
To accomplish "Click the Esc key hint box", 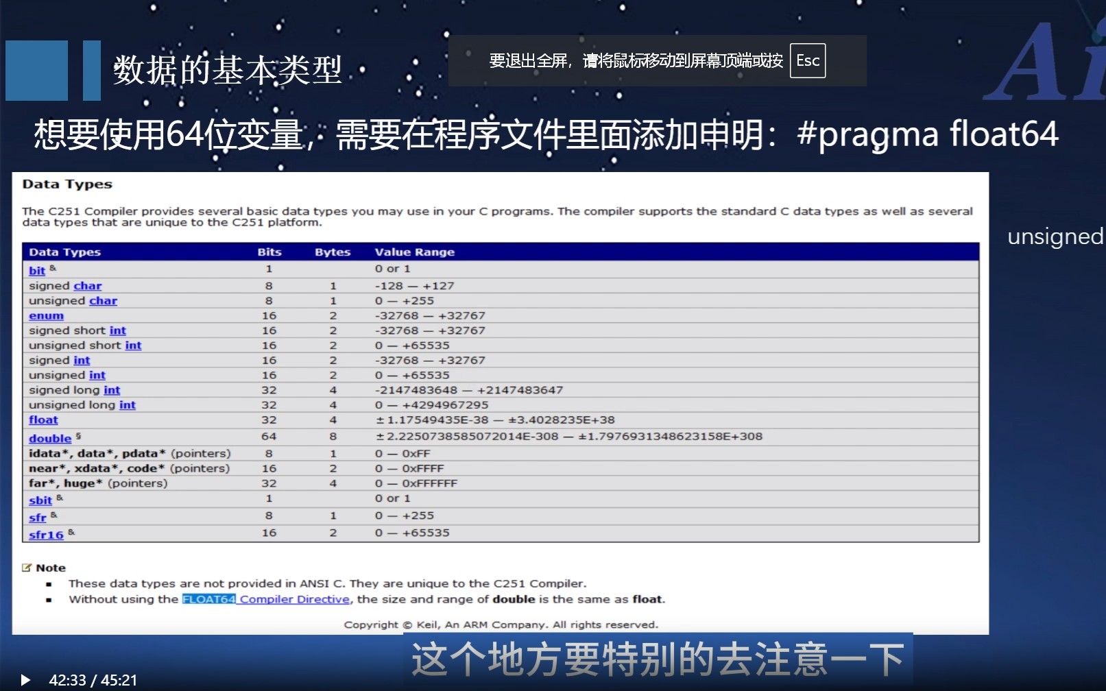I will pyautogui.click(x=807, y=61).
